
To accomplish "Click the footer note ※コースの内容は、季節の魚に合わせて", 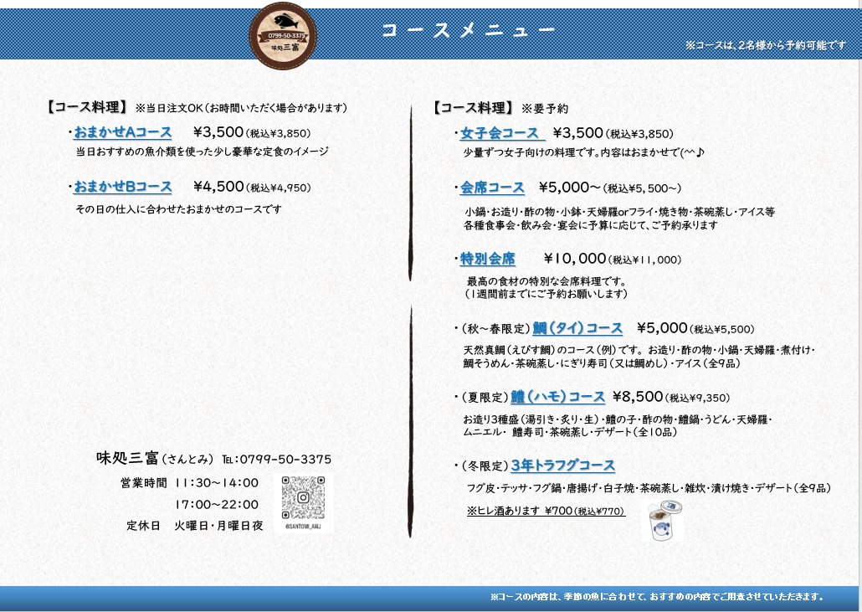I will (658, 597).
